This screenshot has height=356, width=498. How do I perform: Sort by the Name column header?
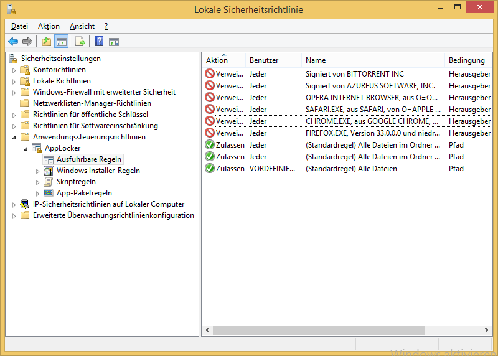[x=373, y=60]
